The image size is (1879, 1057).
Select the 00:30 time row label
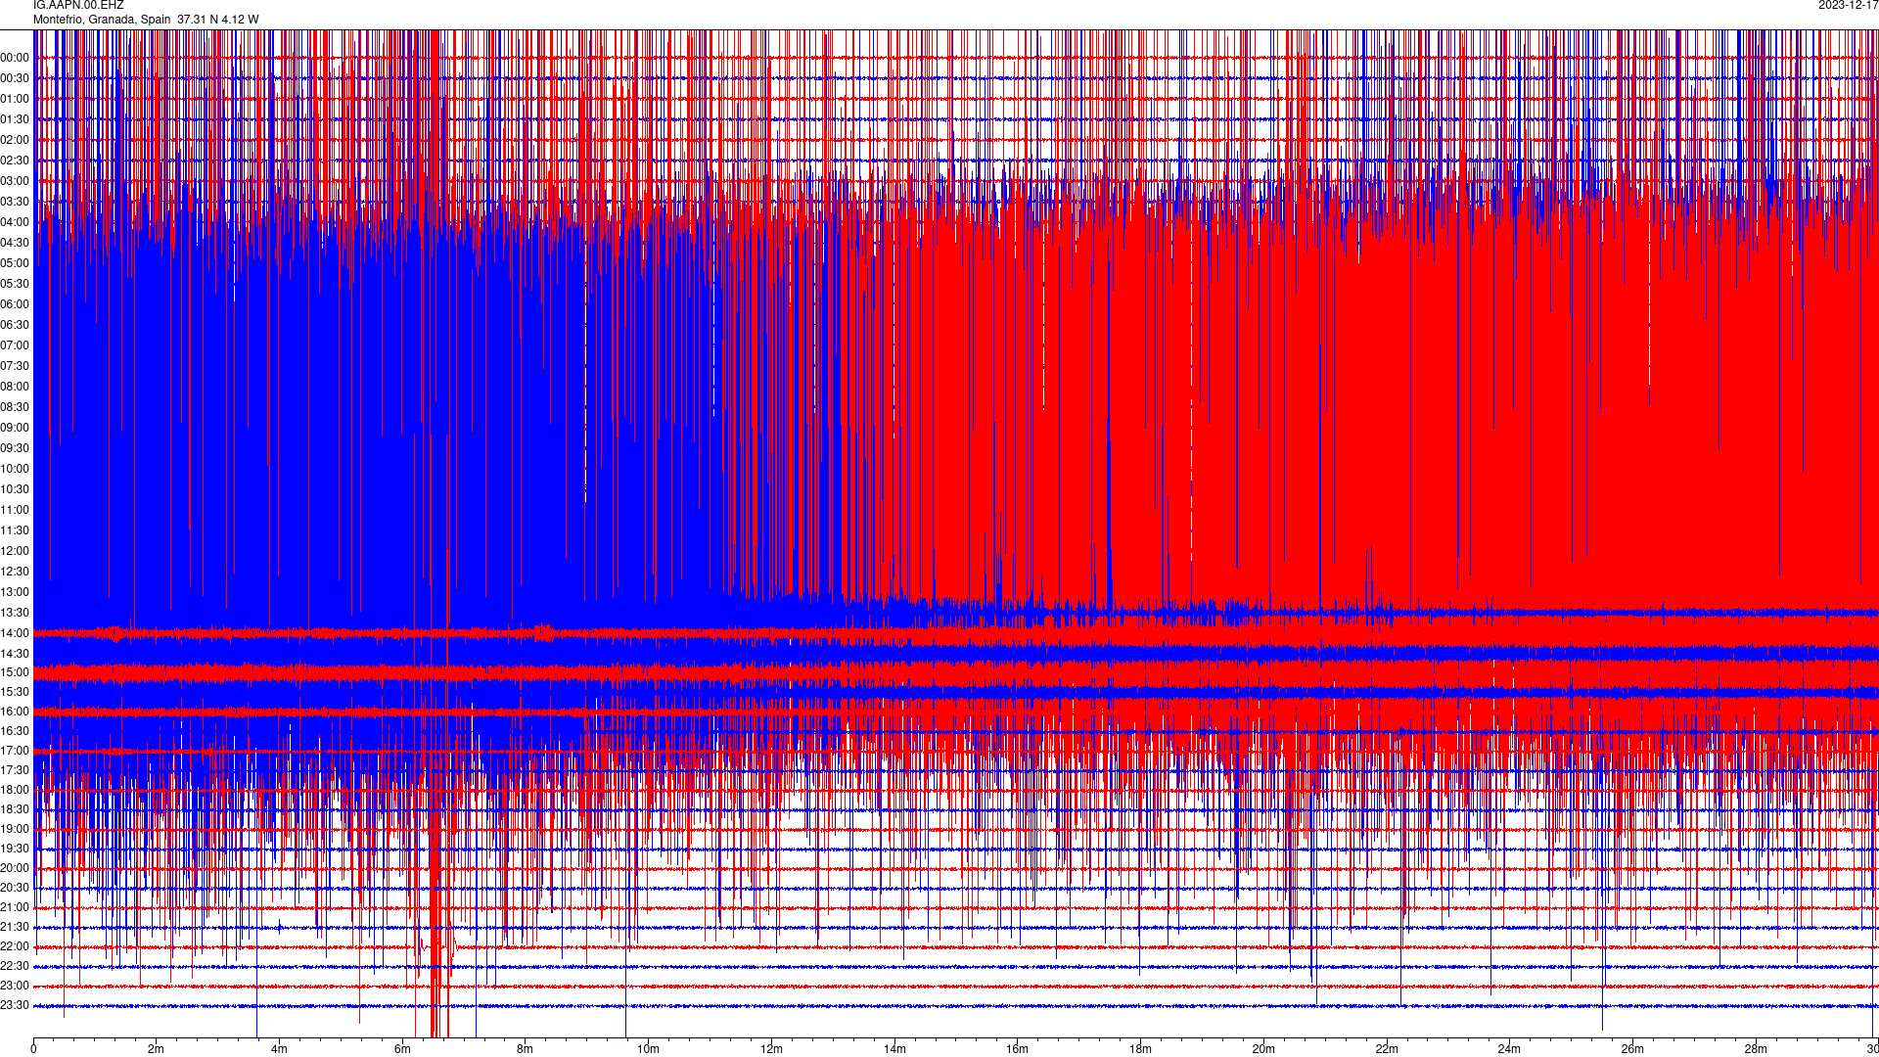(15, 78)
